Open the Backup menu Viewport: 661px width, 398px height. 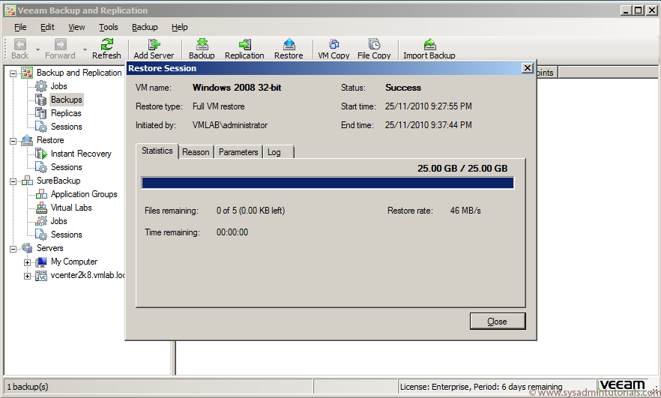pos(145,27)
